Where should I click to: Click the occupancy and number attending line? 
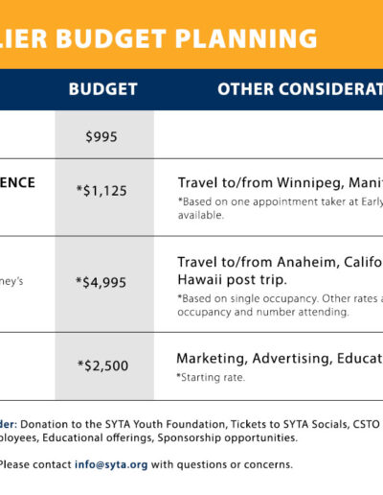(263, 312)
